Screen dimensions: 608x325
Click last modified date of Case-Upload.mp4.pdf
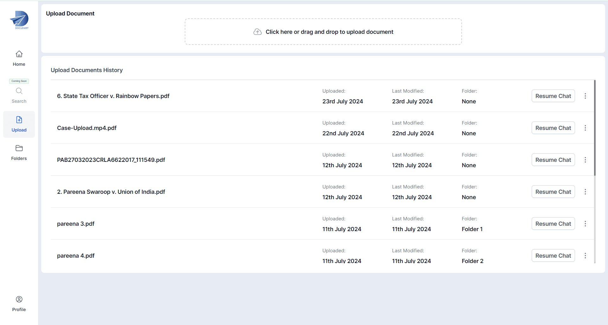[413, 133]
